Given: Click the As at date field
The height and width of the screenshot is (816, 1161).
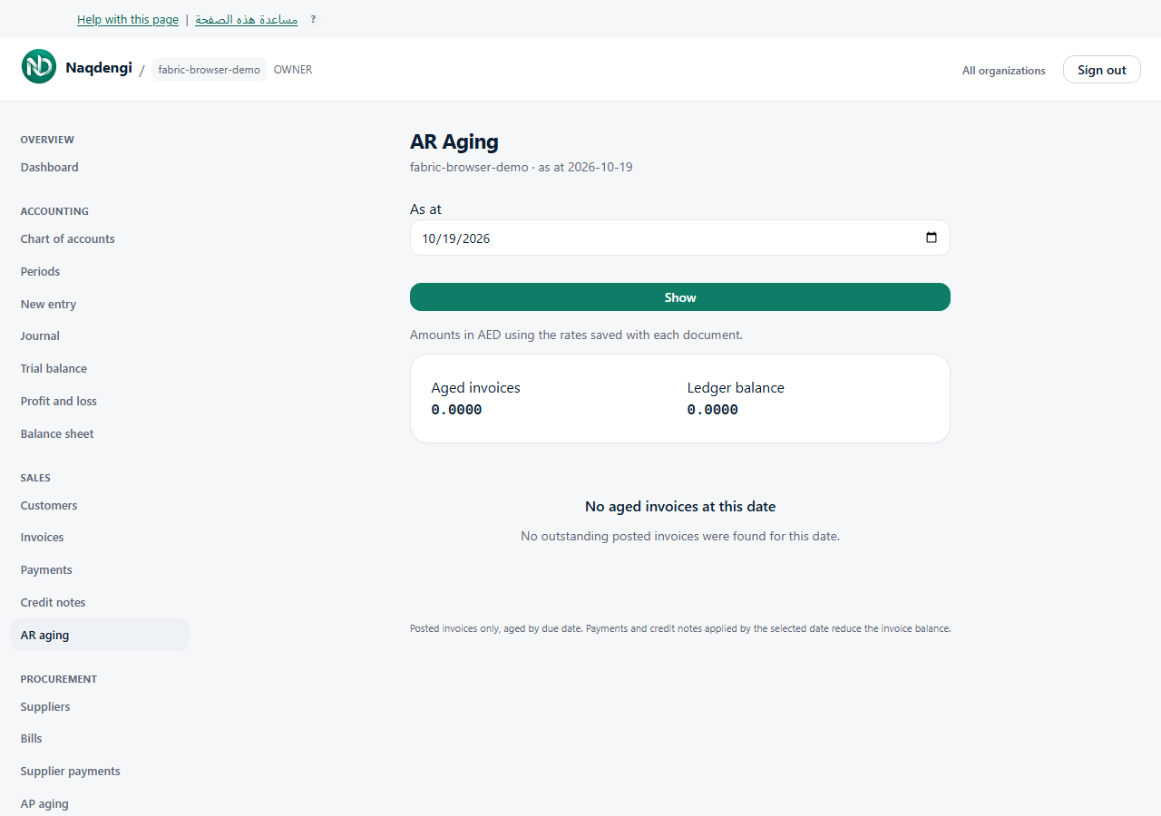Looking at the screenshot, I should coord(680,238).
